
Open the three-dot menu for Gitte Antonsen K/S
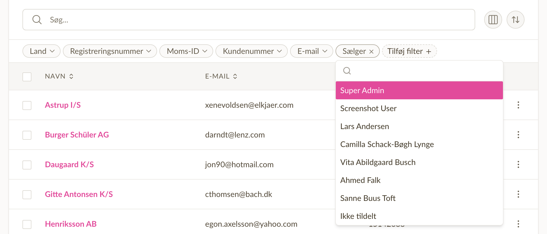click(x=518, y=194)
